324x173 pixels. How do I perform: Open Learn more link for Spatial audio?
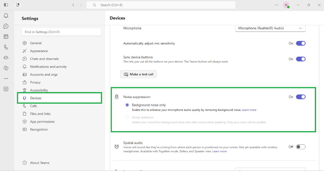click(x=220, y=151)
